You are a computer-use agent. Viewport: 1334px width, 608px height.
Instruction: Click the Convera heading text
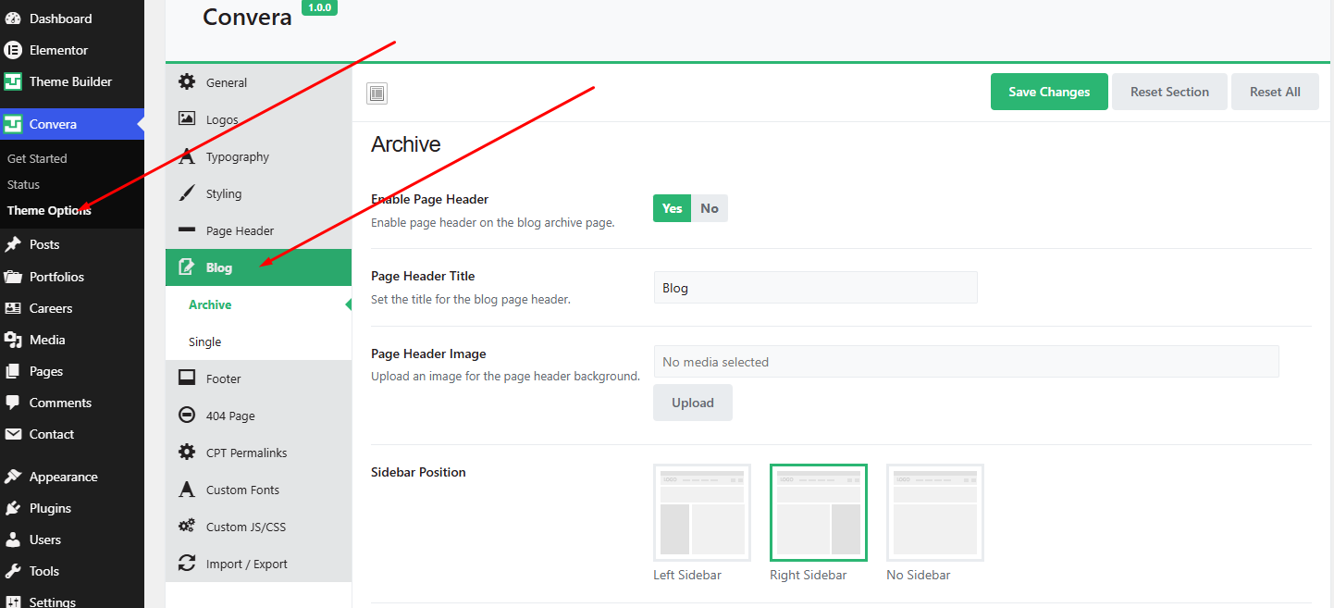(247, 17)
